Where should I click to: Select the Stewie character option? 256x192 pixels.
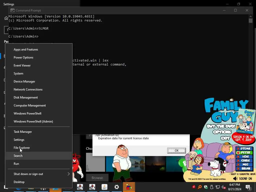(x=244, y=148)
